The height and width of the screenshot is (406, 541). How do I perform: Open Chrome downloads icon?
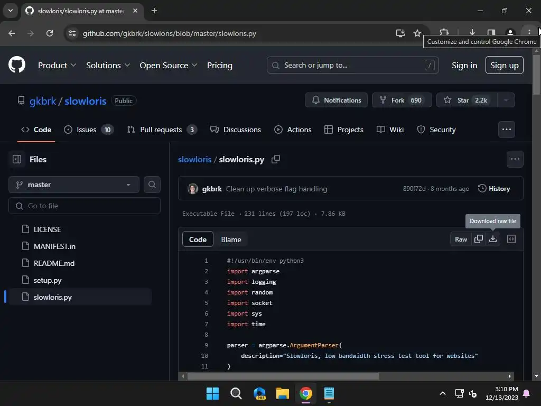pos(472,33)
